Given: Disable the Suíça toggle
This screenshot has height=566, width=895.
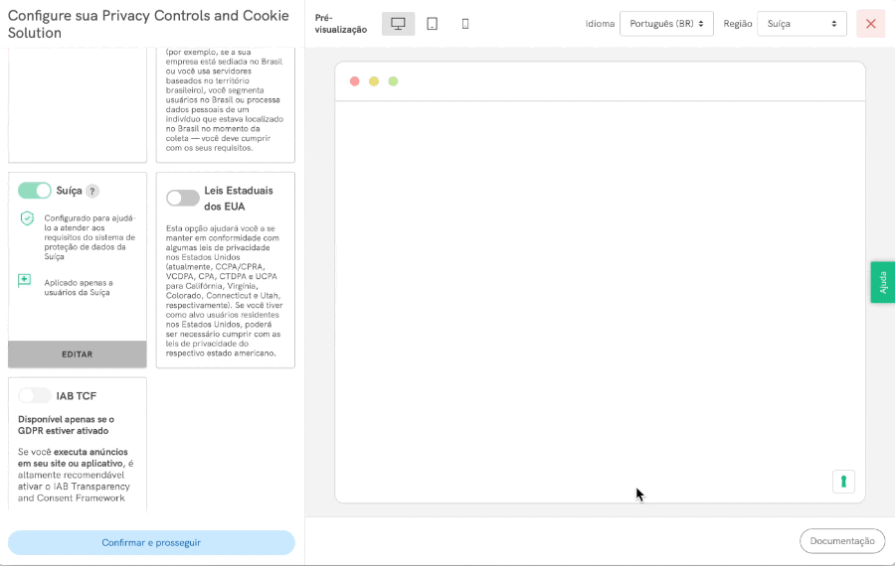Looking at the screenshot, I should coord(35,191).
